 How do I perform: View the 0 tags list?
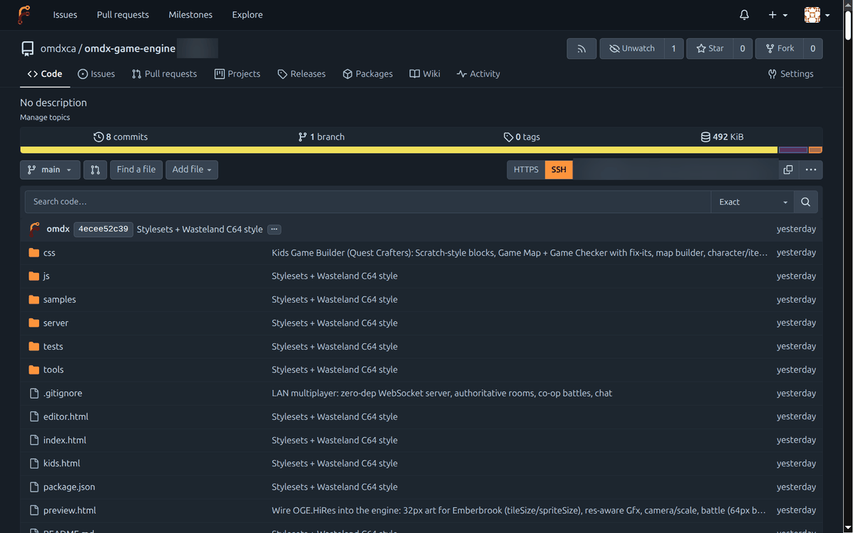click(x=522, y=136)
